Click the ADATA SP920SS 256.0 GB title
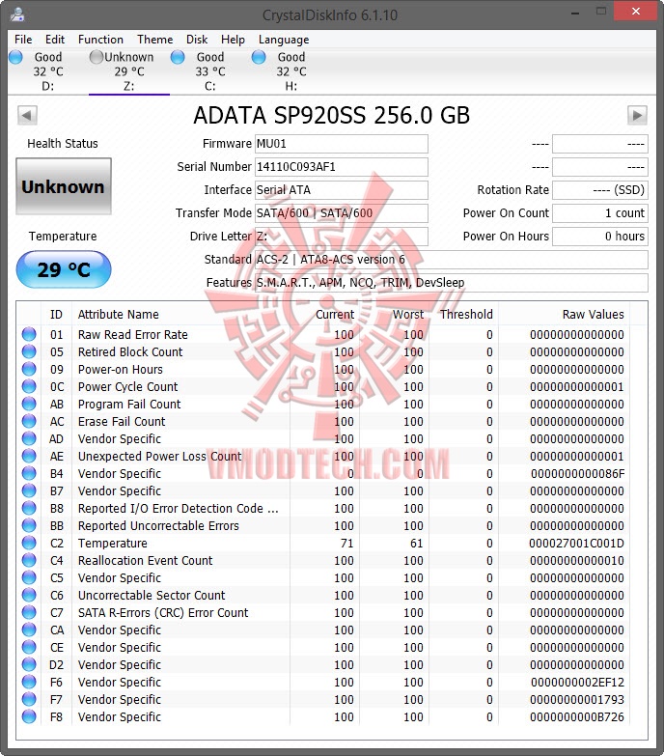 pyautogui.click(x=332, y=116)
